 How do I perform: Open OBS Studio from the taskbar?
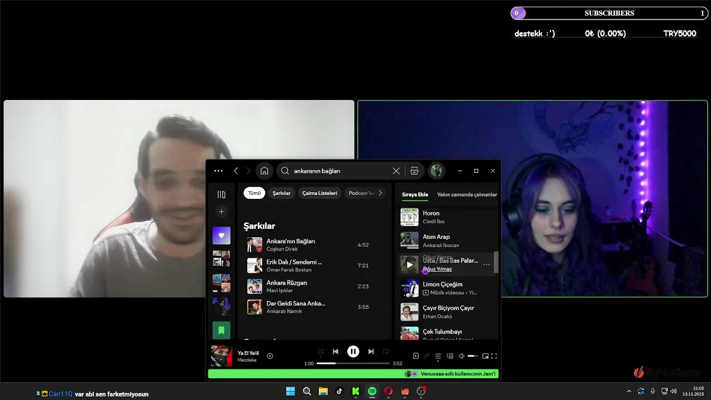pos(421,391)
